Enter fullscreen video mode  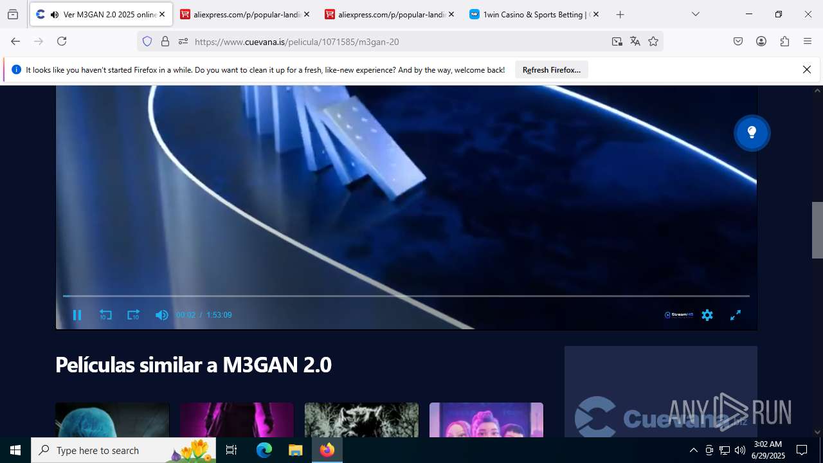pos(736,315)
